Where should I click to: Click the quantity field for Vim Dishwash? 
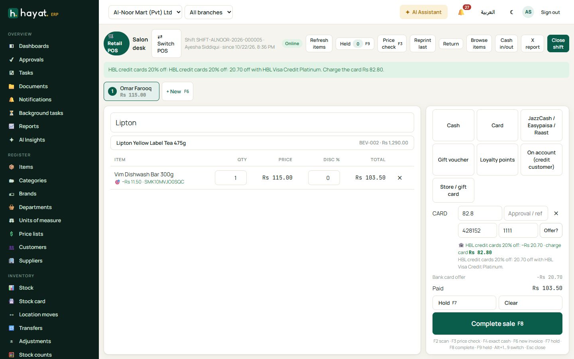[231, 178]
